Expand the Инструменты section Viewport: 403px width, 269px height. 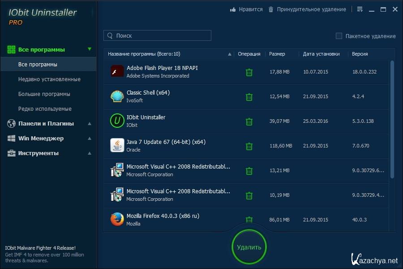pos(90,153)
